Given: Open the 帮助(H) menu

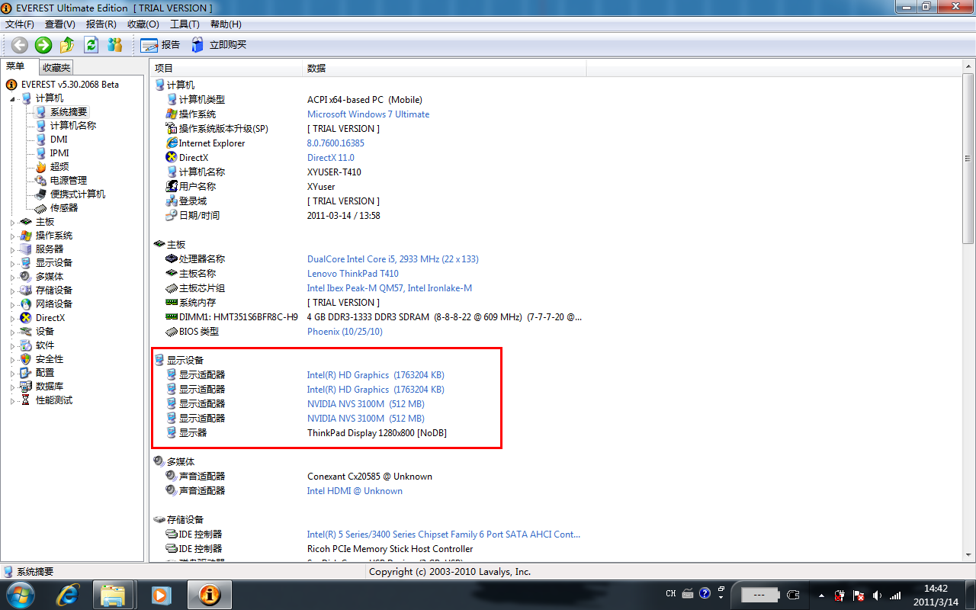Looking at the screenshot, I should click(226, 24).
